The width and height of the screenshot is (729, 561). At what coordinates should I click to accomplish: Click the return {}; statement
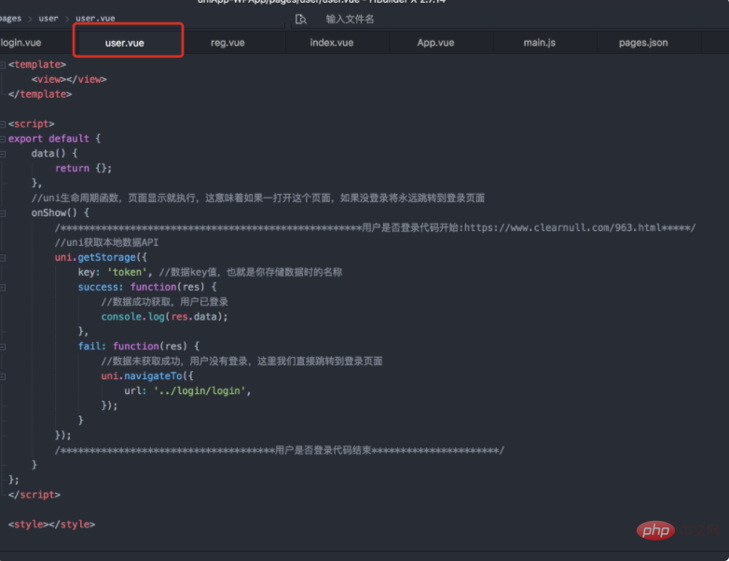point(83,169)
